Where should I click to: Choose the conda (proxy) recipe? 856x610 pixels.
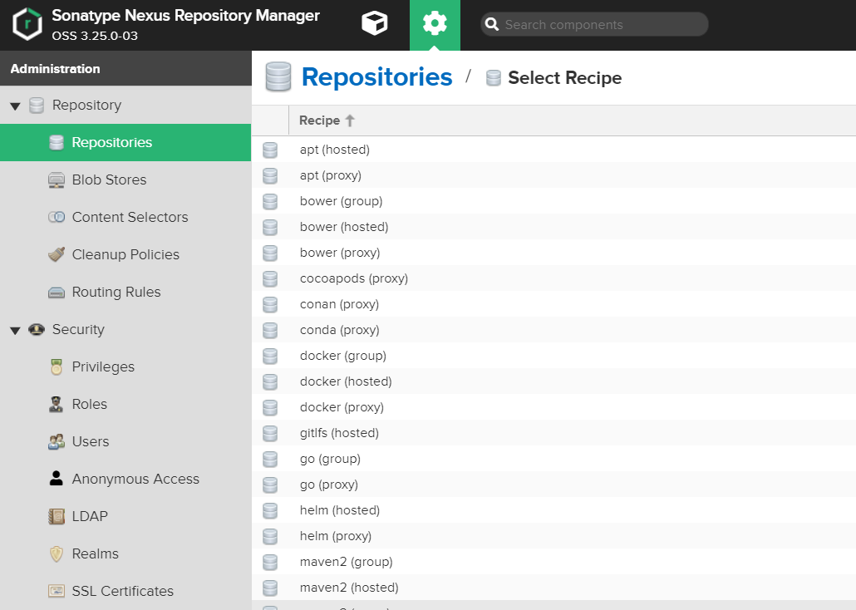tap(553, 330)
